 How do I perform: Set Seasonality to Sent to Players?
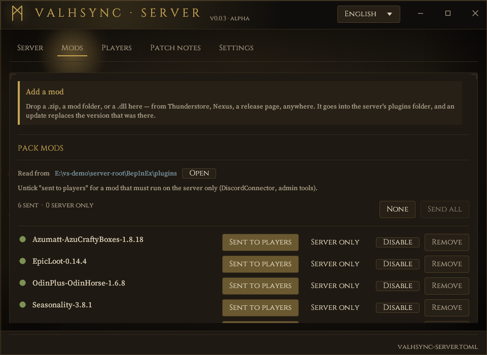[260, 307]
